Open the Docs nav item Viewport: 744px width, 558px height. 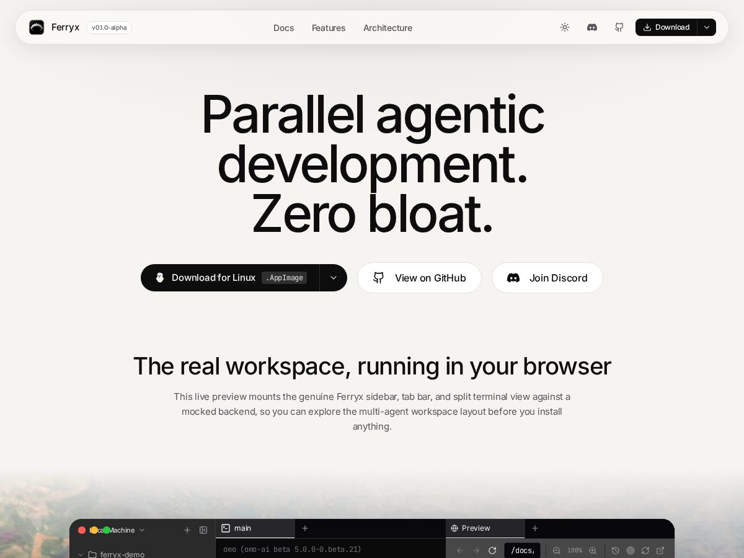283,28
